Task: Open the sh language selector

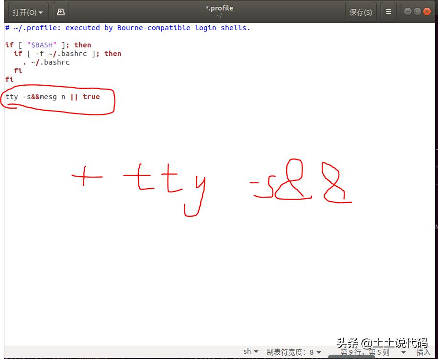Action: [x=250, y=352]
